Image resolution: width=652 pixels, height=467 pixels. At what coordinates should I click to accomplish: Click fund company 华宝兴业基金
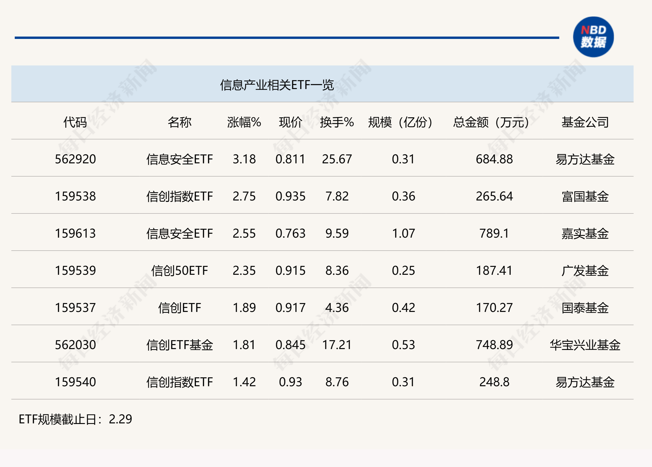pos(585,345)
